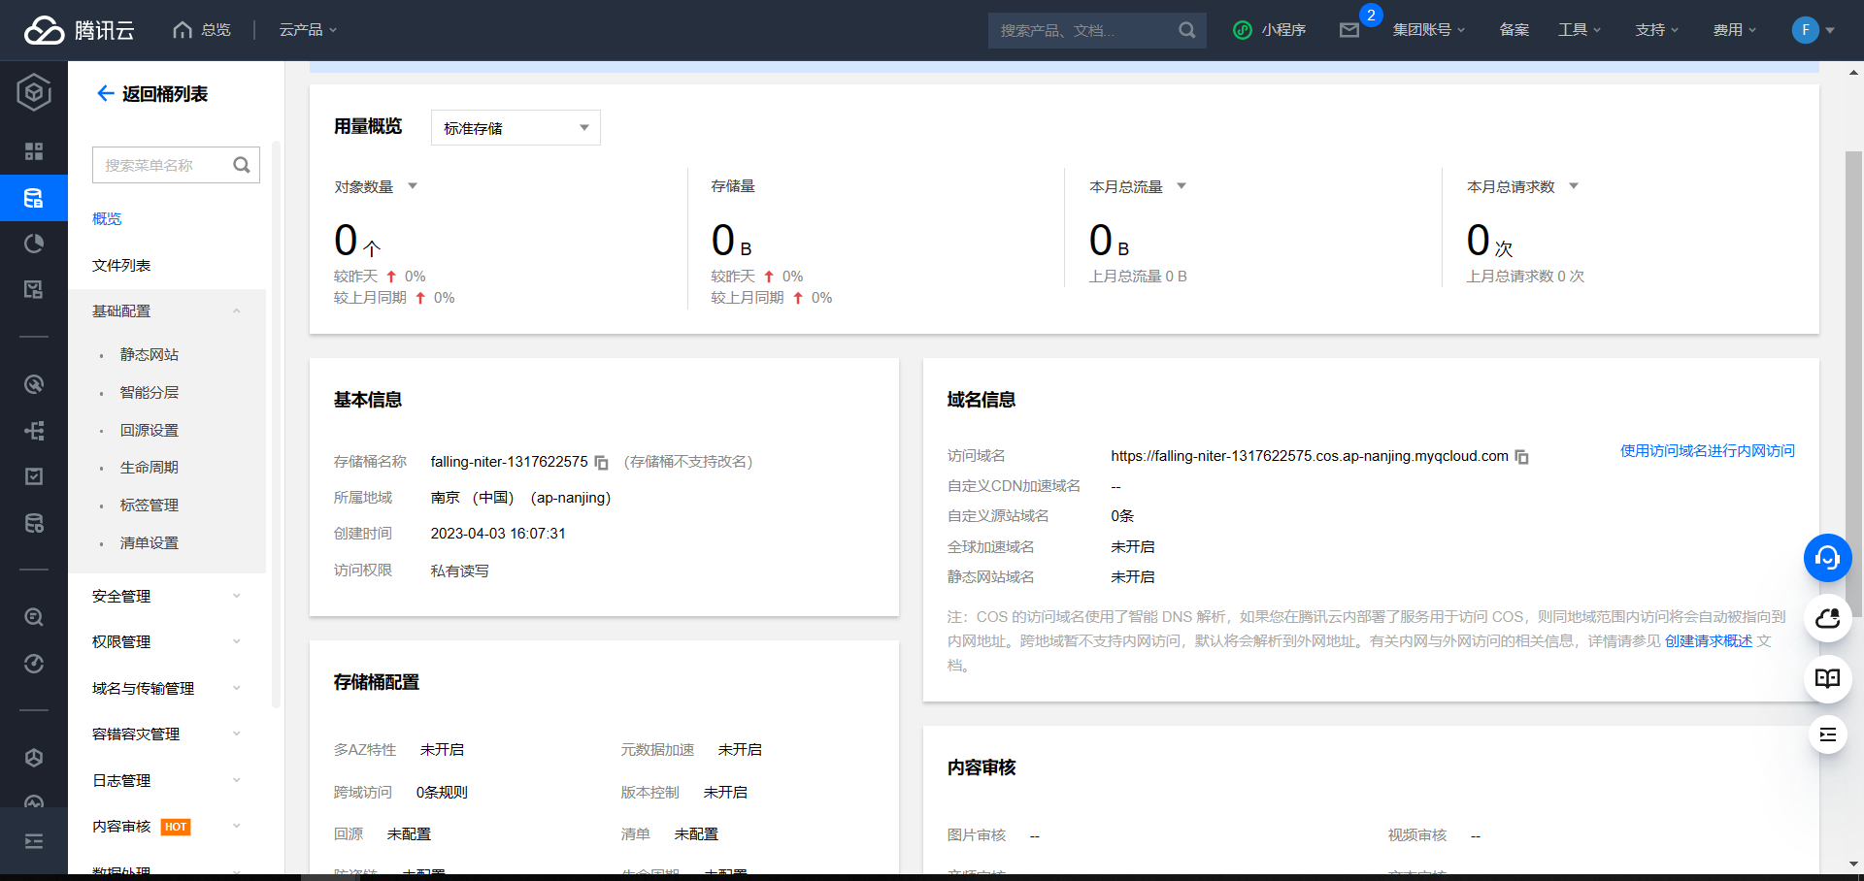Click 使用访问域名进行内网访问 link

click(x=1708, y=451)
